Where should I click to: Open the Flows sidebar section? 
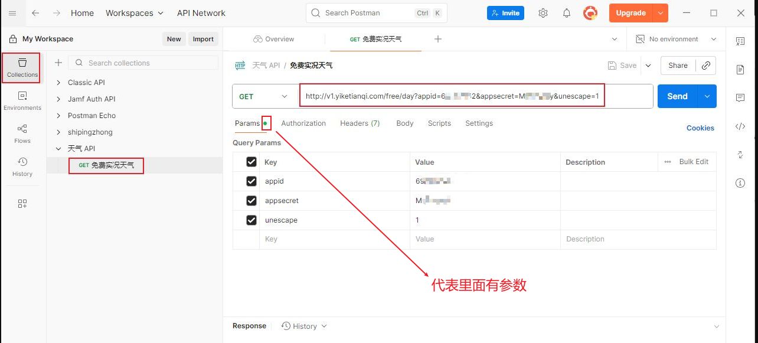(x=22, y=133)
